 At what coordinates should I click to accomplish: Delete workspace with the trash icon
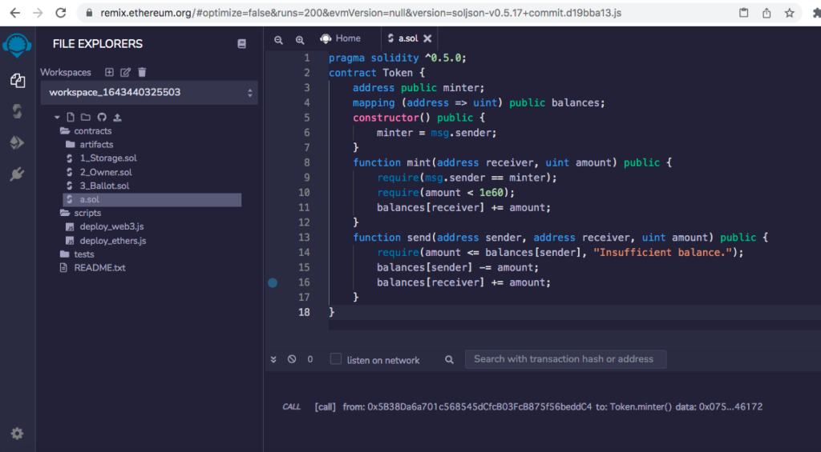coord(142,72)
